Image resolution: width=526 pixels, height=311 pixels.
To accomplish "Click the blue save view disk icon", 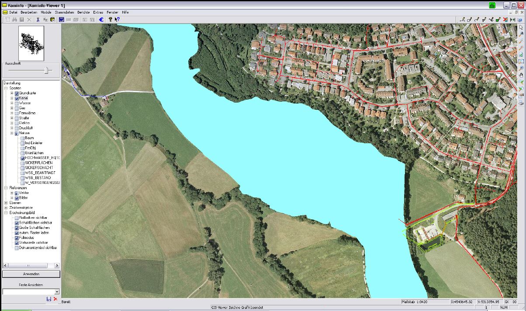I will click(x=48, y=299).
